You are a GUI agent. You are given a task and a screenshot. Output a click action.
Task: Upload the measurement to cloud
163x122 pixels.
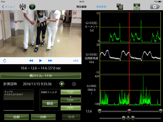coord(62,84)
